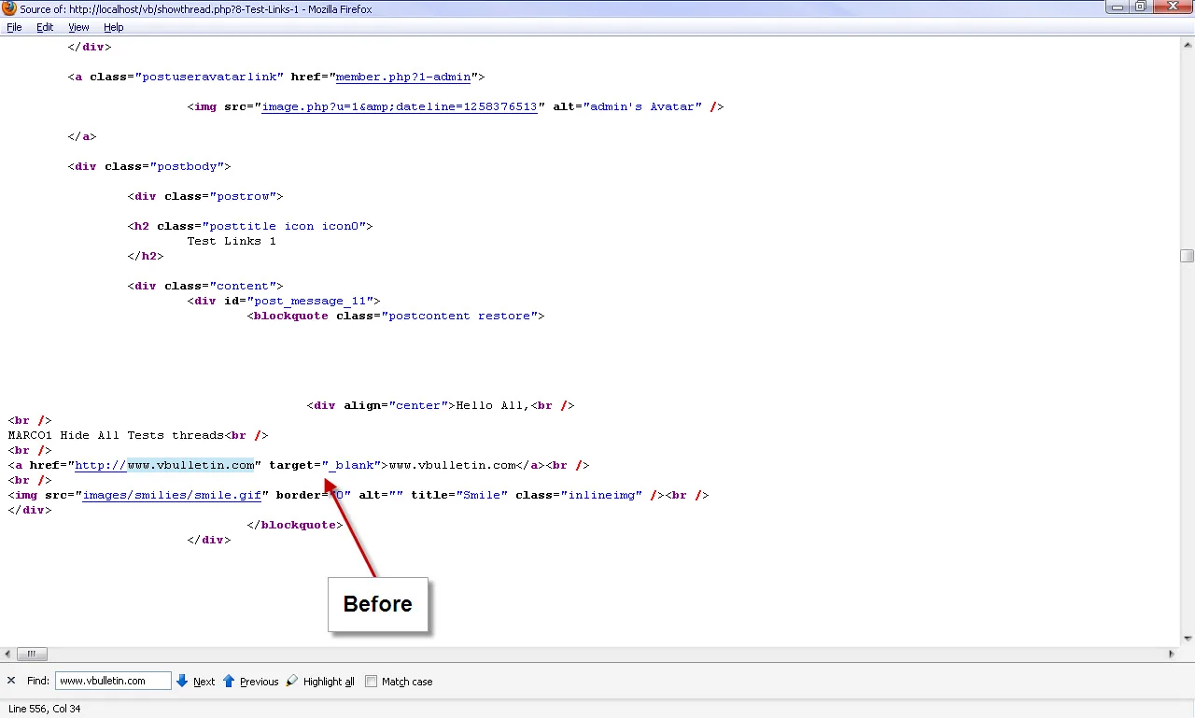Open the Help menu
The height and width of the screenshot is (718, 1195).
point(113,28)
